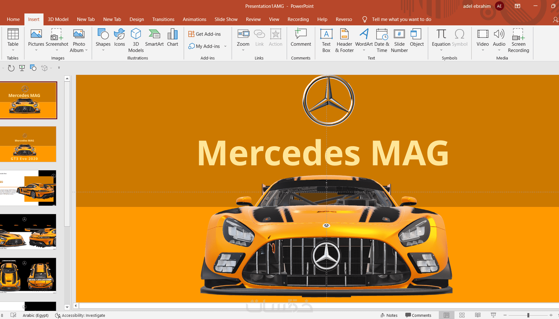Insert Icons from the Illustrations group
This screenshot has width=559, height=319.
point(119,37)
